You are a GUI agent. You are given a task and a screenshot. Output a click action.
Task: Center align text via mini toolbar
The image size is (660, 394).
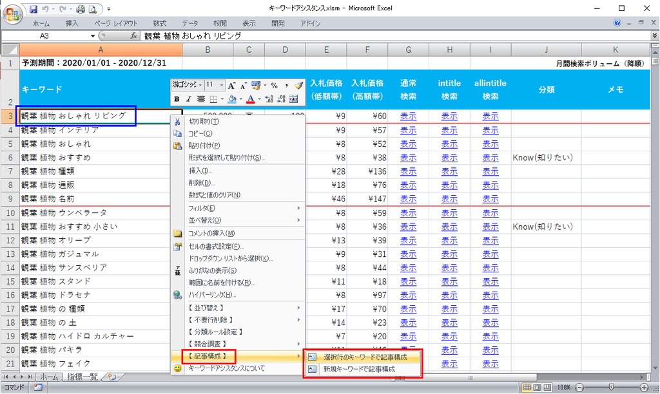click(201, 99)
